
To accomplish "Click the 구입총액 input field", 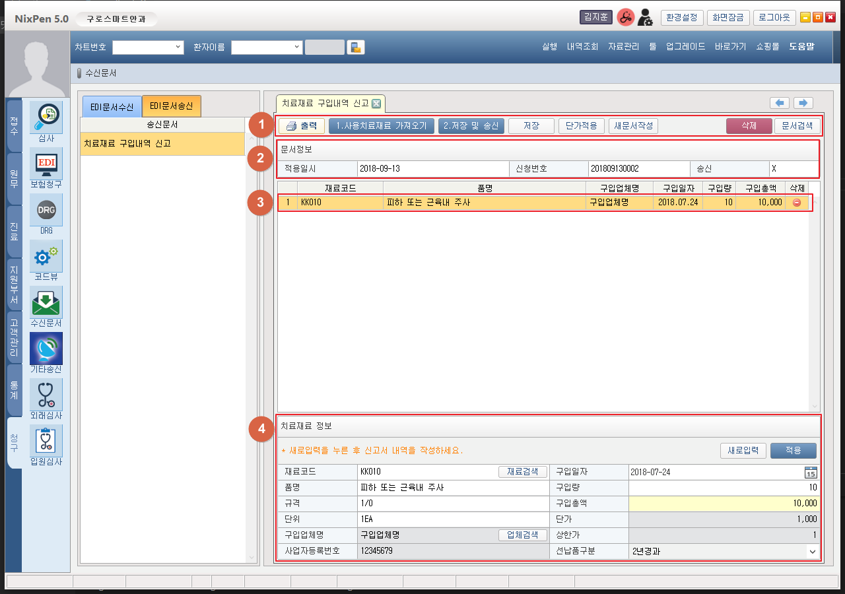I will (724, 504).
